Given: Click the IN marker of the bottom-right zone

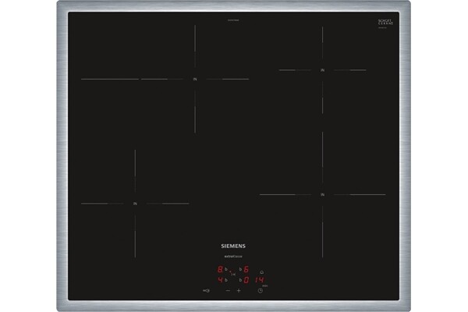Looking at the screenshot, I should (322, 195).
